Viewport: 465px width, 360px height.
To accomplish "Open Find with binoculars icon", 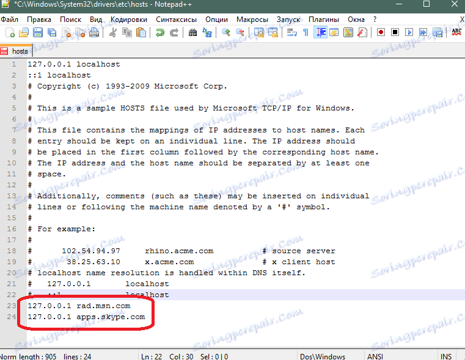I will point(192,32).
